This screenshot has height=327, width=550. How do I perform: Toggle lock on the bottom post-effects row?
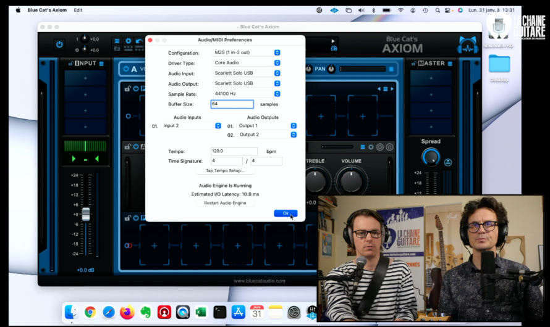(128, 218)
